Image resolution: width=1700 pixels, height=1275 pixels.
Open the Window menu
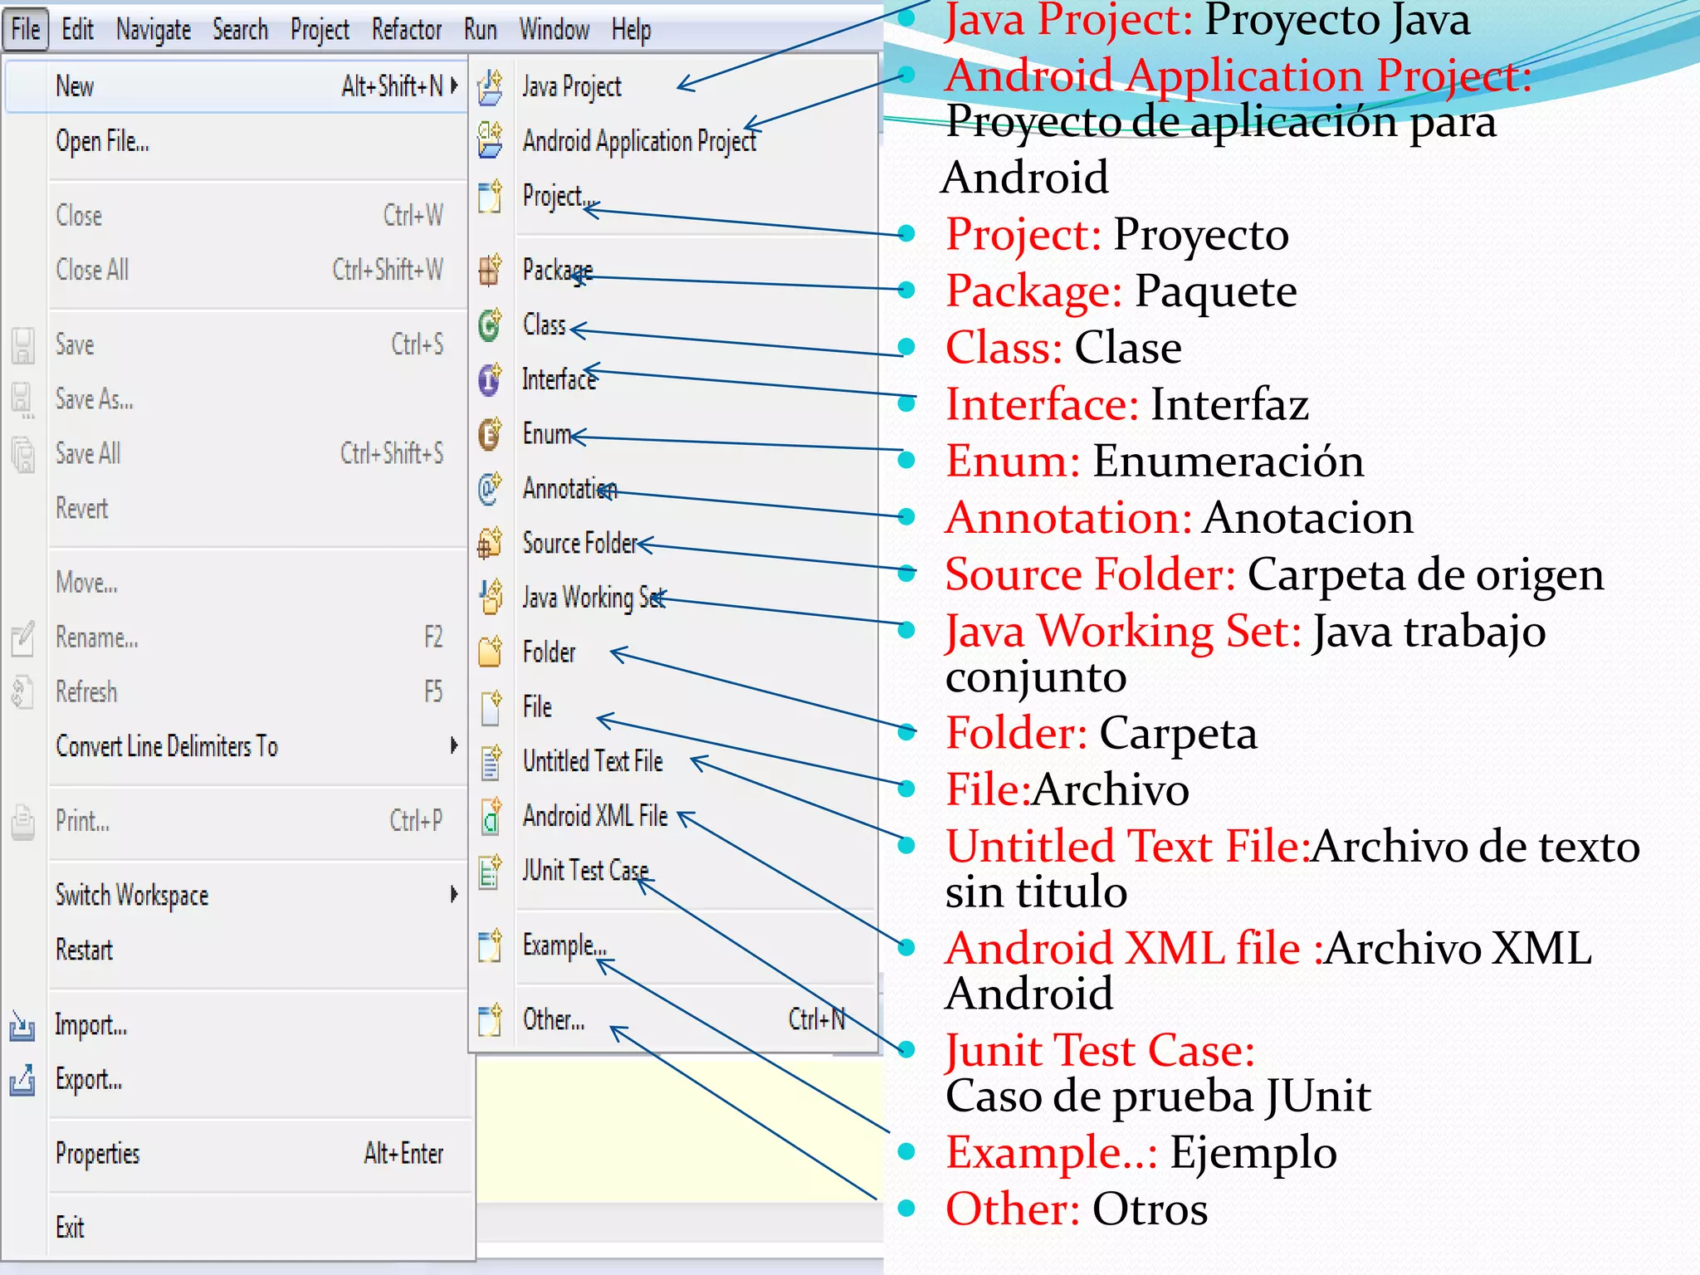coord(554,30)
